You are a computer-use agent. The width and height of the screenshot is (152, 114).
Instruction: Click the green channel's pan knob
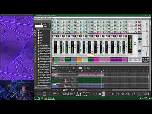coord(58,36)
